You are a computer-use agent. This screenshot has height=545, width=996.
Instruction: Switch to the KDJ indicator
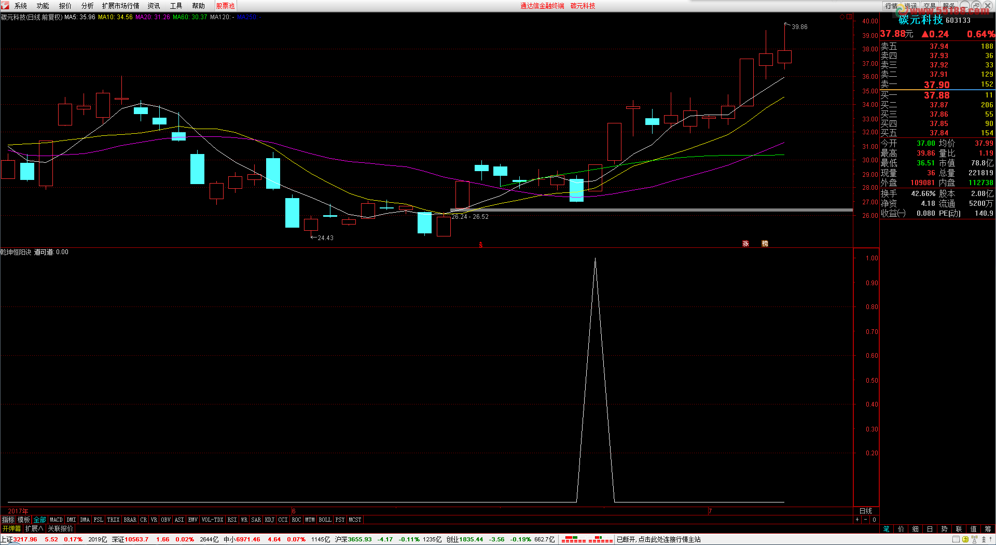coord(270,520)
